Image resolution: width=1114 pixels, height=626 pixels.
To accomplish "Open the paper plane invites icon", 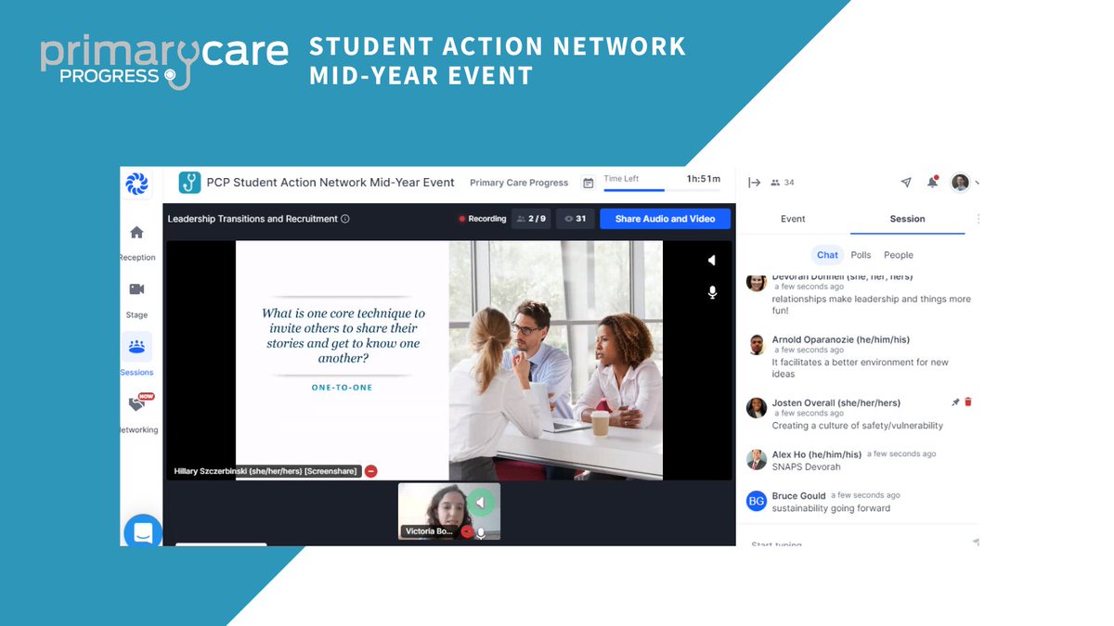I will (906, 183).
